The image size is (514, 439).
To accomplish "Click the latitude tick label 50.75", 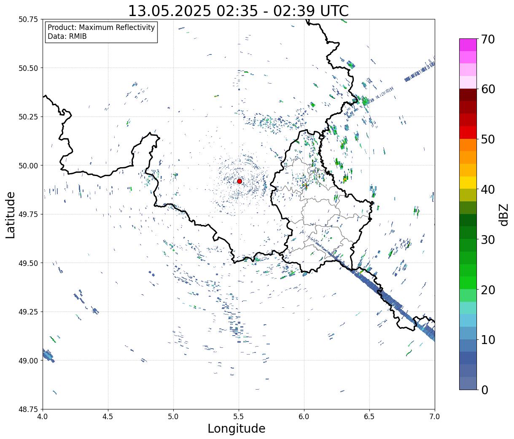I will tap(28, 19).
